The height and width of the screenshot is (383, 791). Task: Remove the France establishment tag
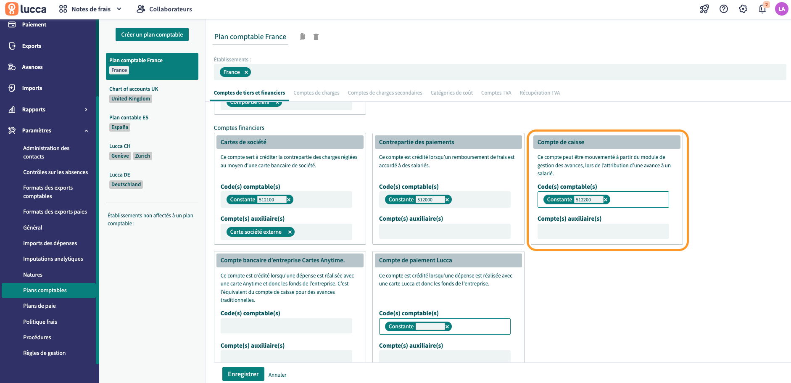pos(246,72)
